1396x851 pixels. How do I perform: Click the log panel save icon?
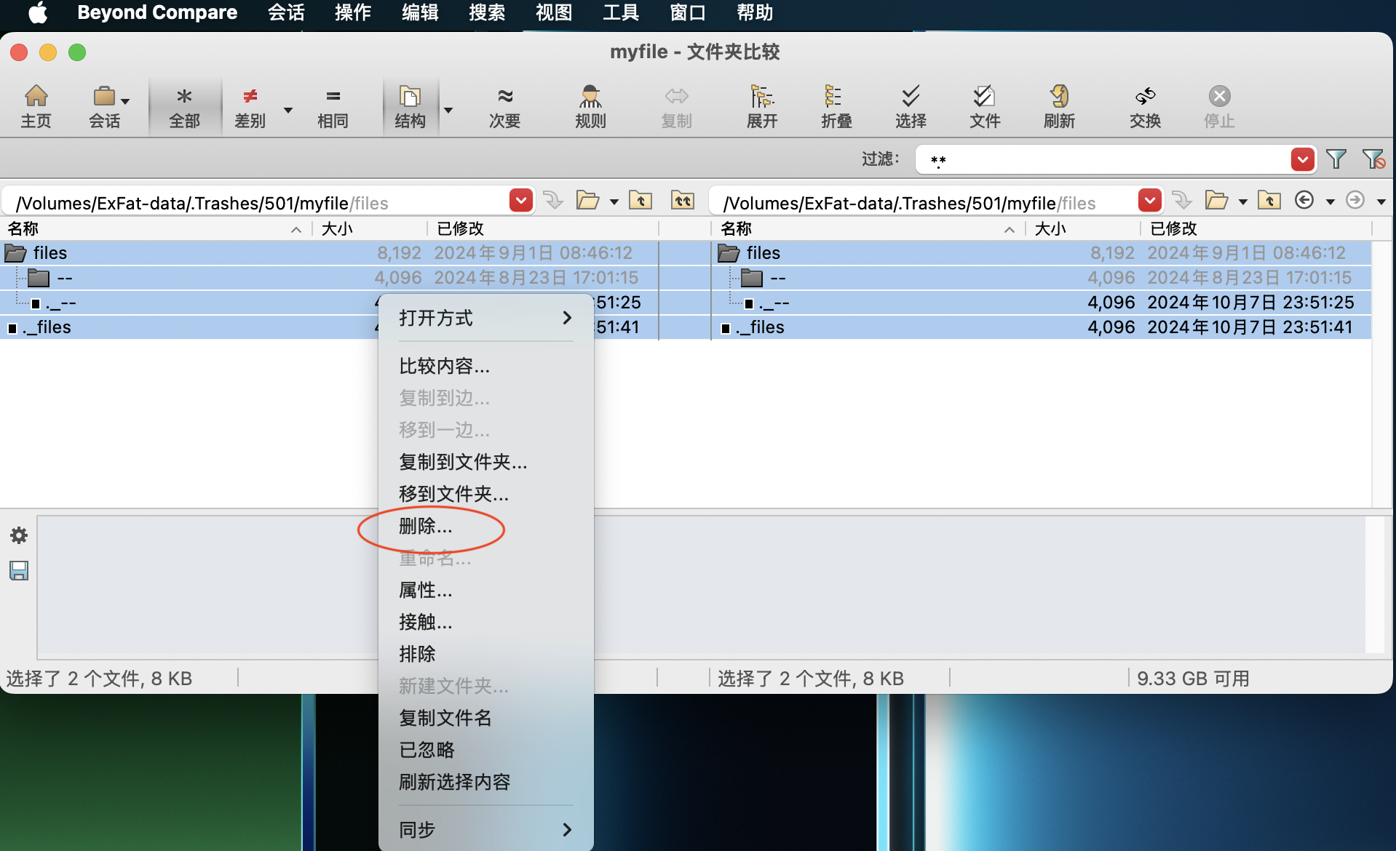19,571
